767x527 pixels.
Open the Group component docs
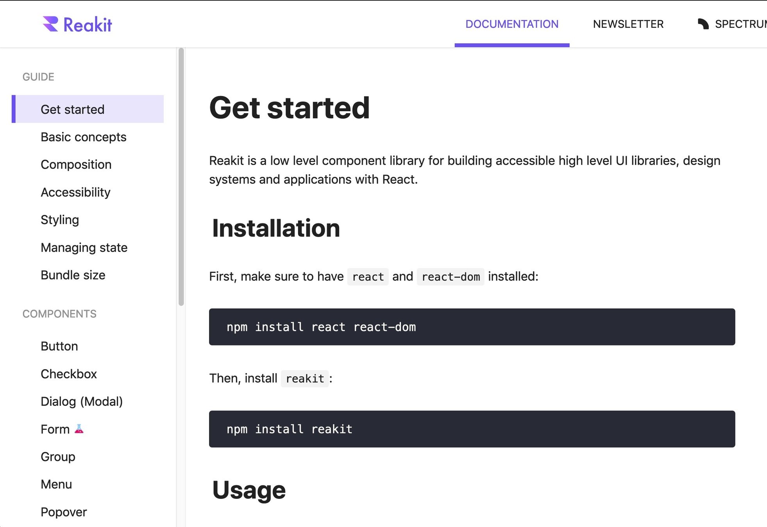(x=58, y=457)
